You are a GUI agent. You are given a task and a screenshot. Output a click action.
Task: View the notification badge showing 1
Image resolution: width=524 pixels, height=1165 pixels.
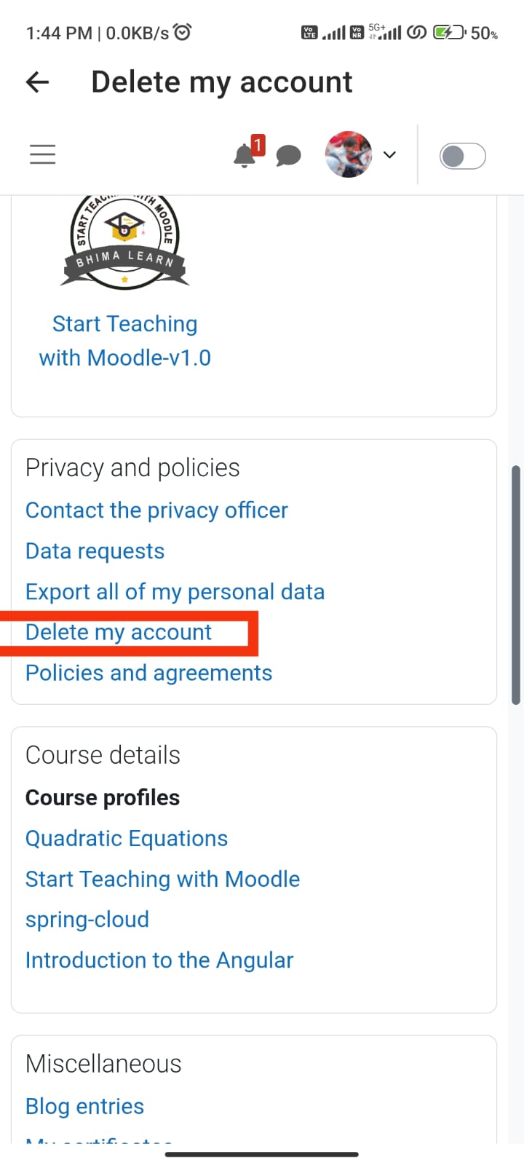(258, 143)
